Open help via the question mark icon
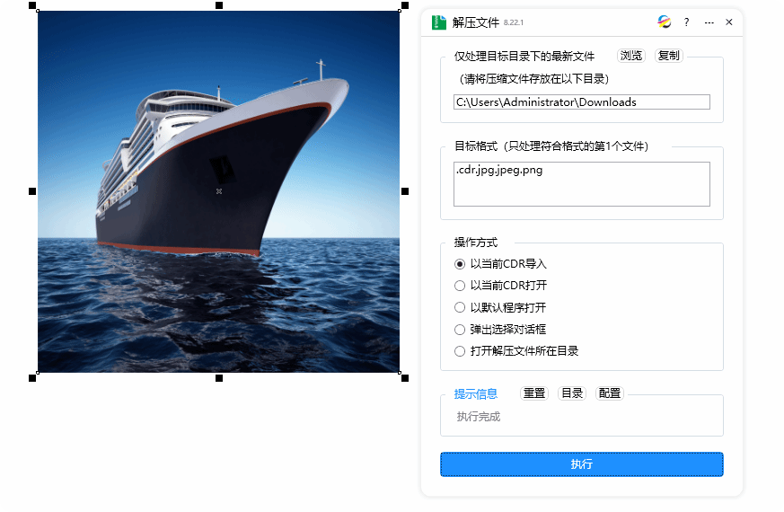Screen dimensions: 784x512 [686, 22]
